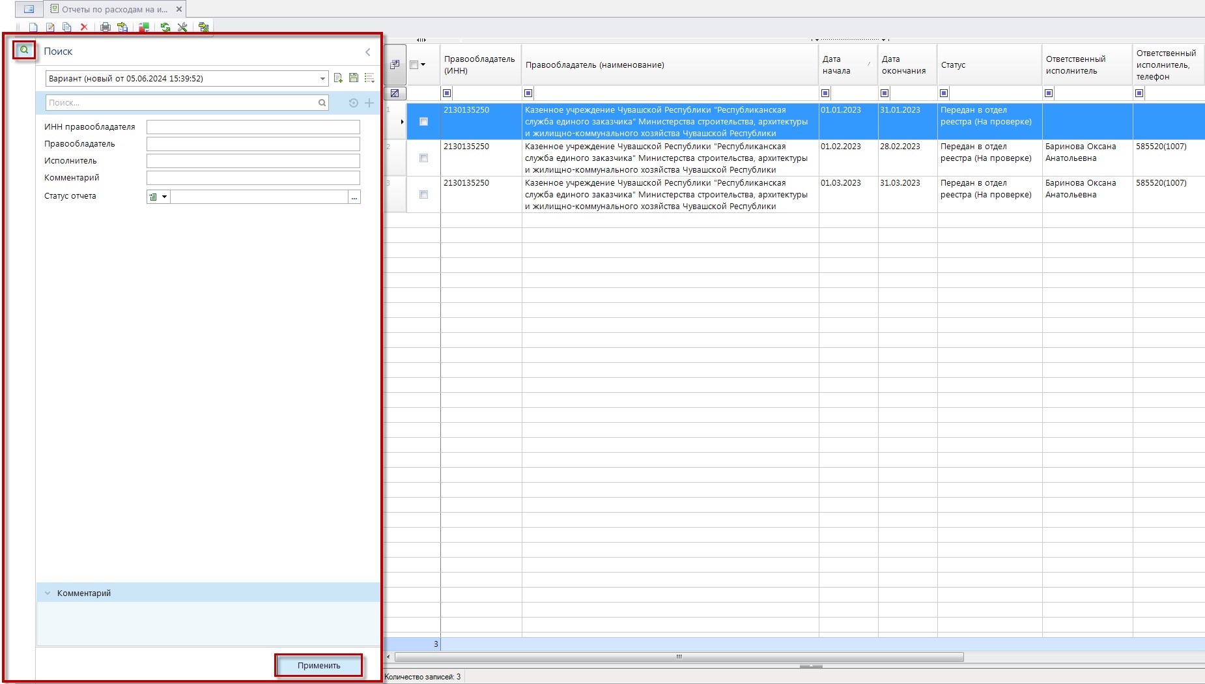Image resolution: width=1205 pixels, height=684 pixels.
Task: Click the magnifier inside the Поиск field
Action: 322,103
